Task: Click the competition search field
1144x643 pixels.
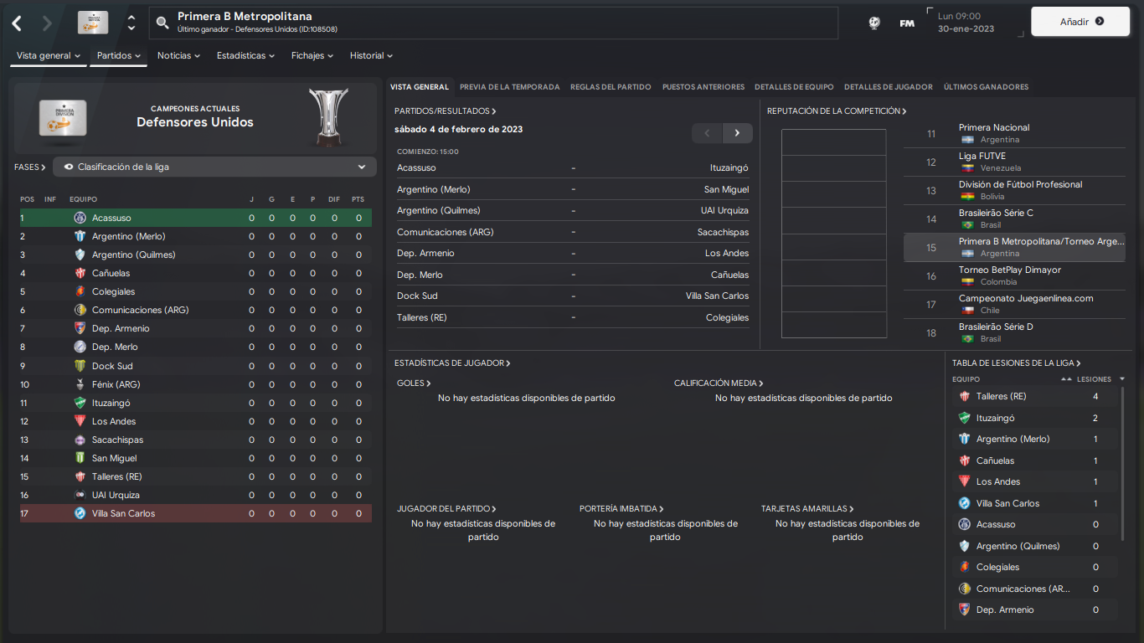Action: click(x=493, y=23)
